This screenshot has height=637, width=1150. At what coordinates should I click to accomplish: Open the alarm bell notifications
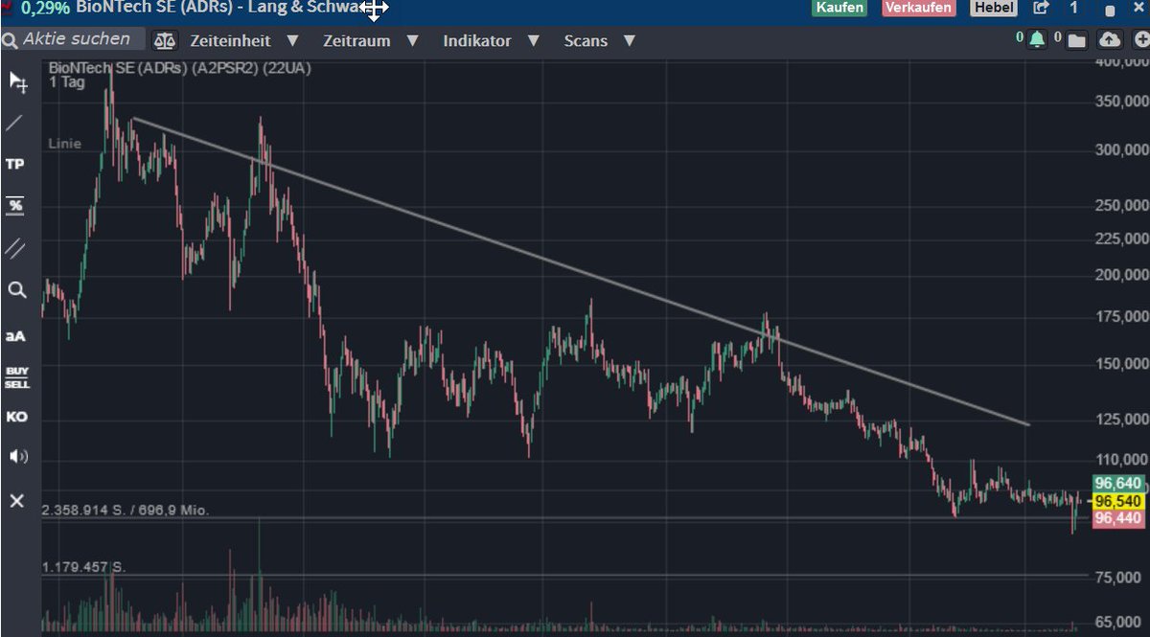(1037, 39)
